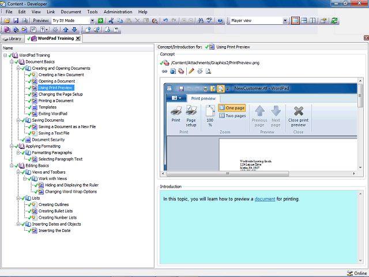Select the single-pane layout view button

(x=295, y=21)
